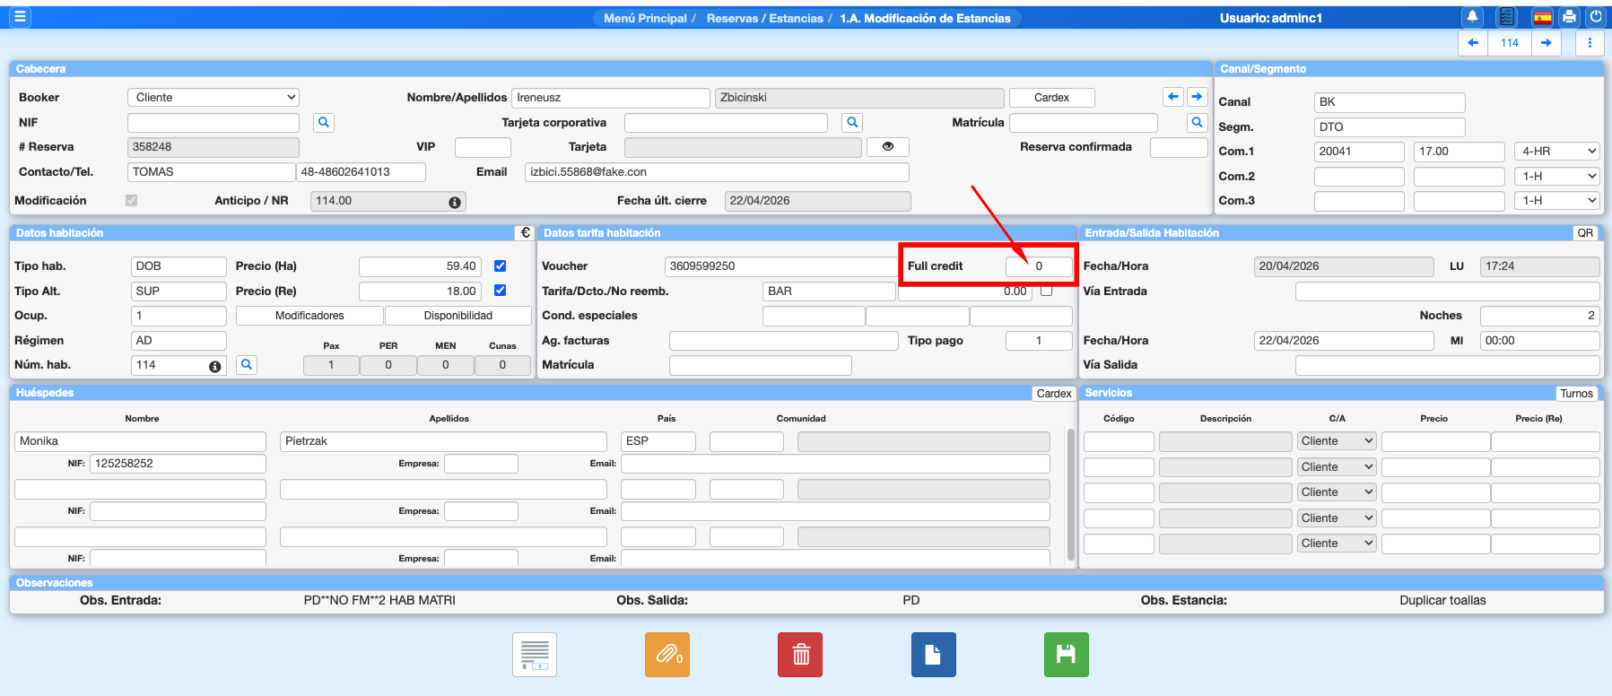Image resolution: width=1612 pixels, height=696 pixels.
Task: Open the Booker Cliente dropdown
Action: click(213, 98)
